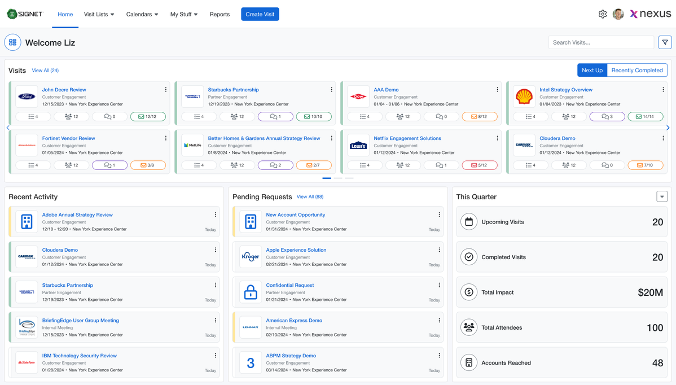Click the Signet logo
This screenshot has width=676, height=385.
click(x=25, y=14)
